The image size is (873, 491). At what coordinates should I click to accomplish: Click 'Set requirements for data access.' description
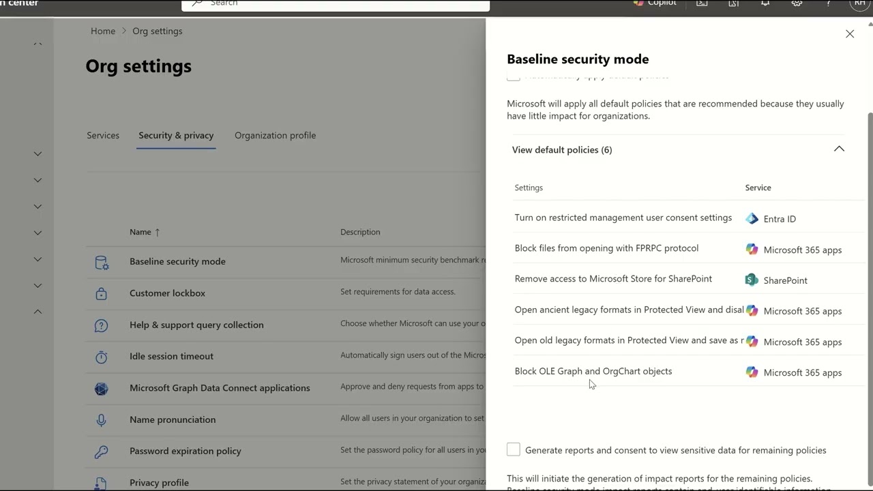coord(398,292)
